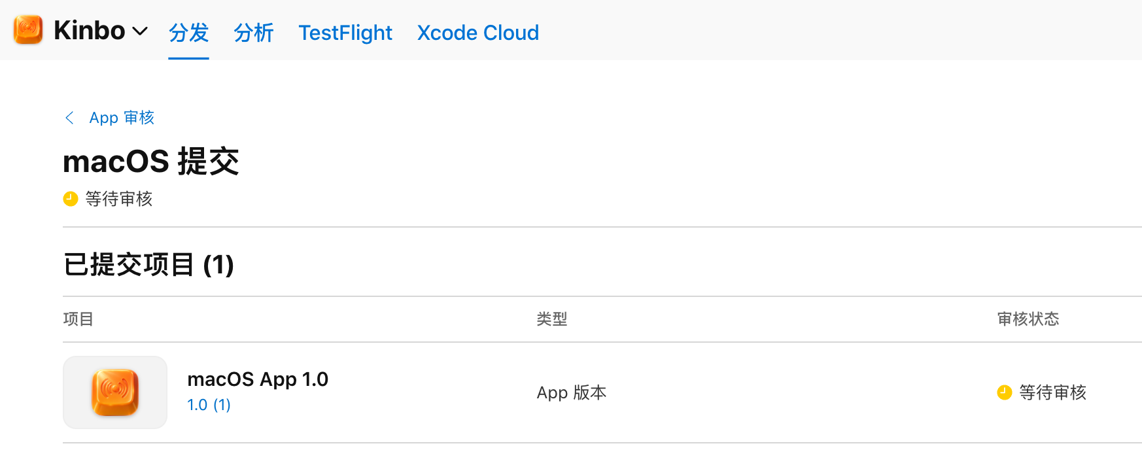Viewport: 1142px width, 467px height.
Task: Switch to the TestFlight tab
Action: coord(345,33)
